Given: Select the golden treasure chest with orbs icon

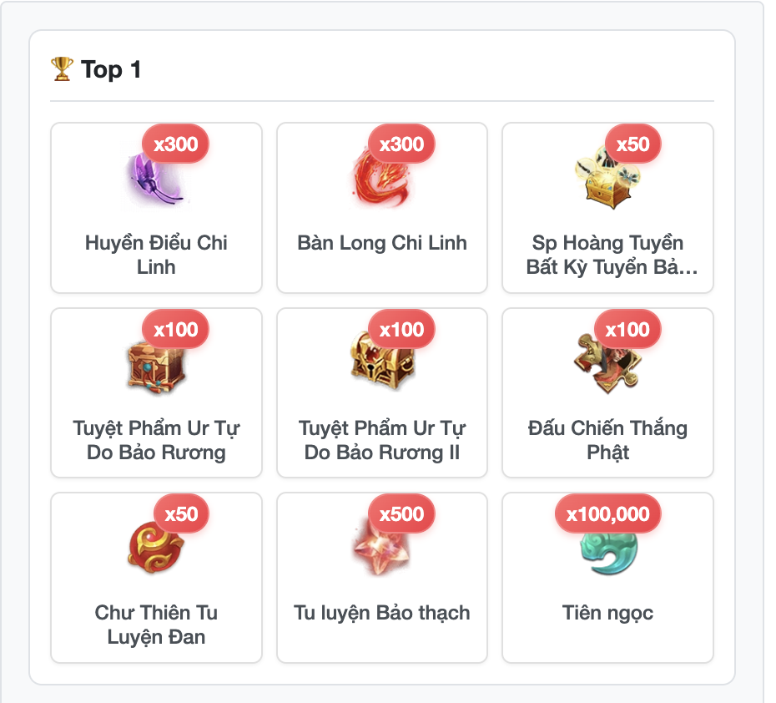Looking at the screenshot, I should tap(607, 178).
